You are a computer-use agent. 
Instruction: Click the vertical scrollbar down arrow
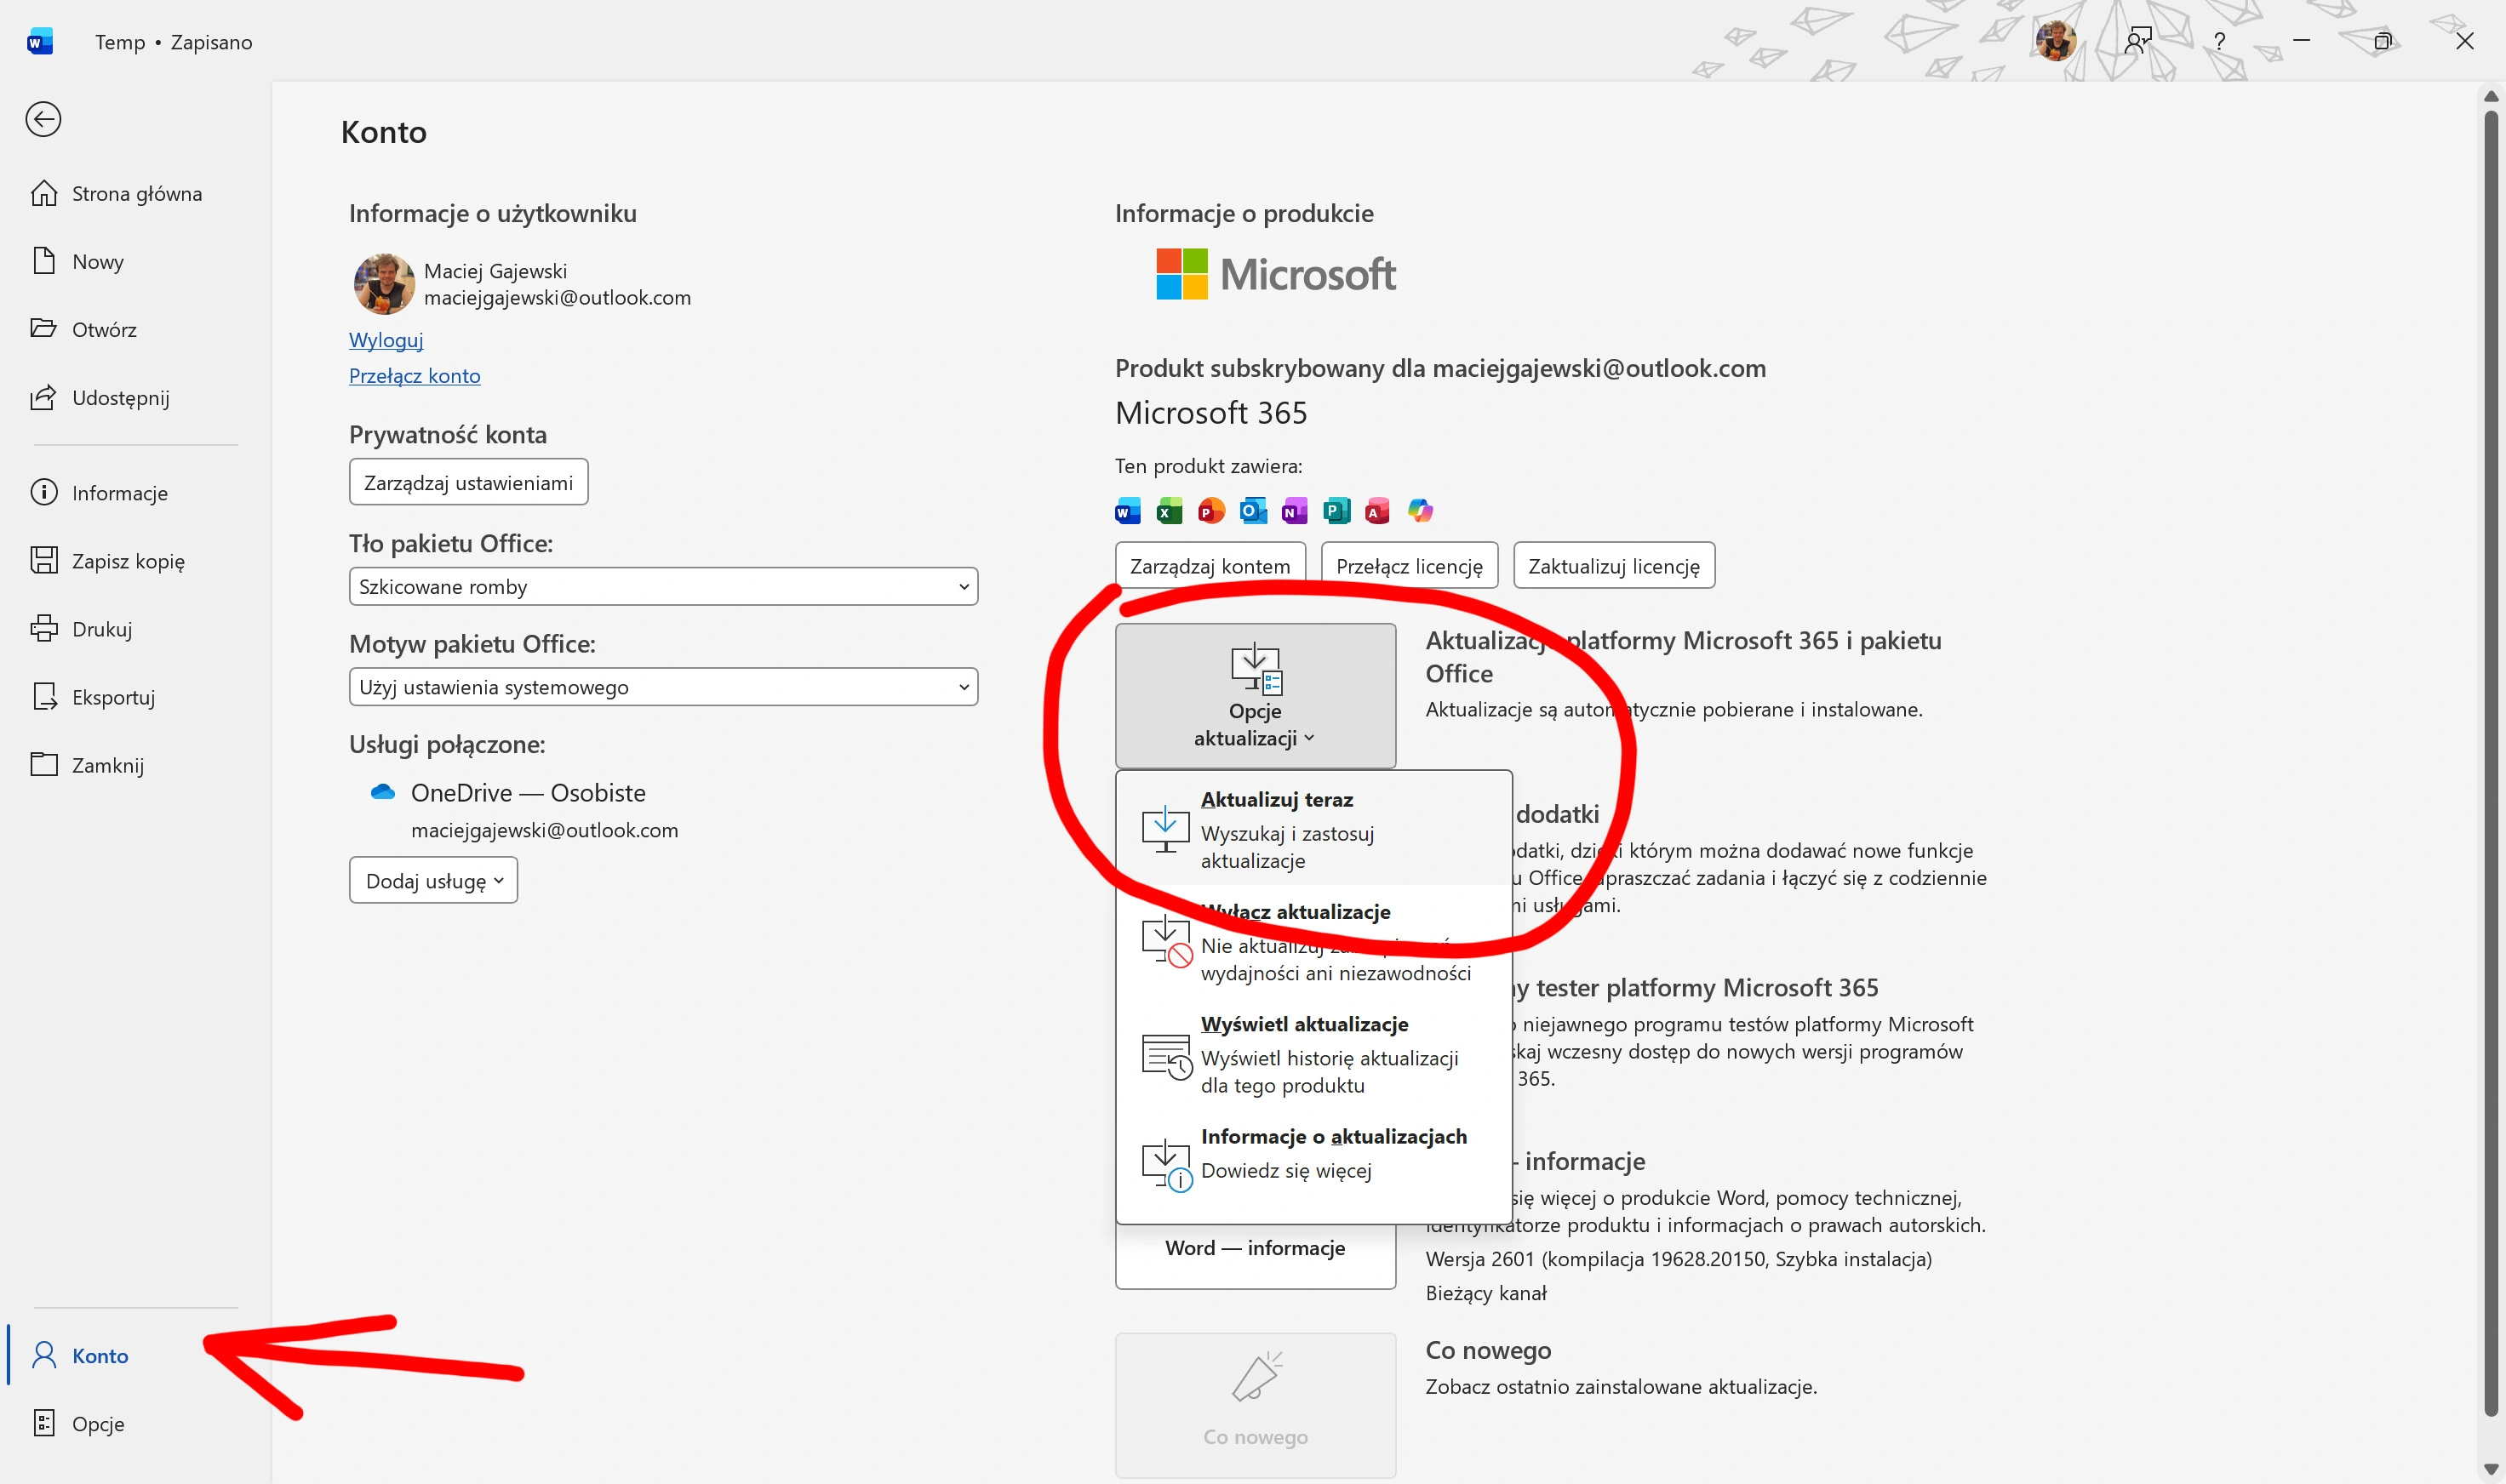pos(2490,1468)
